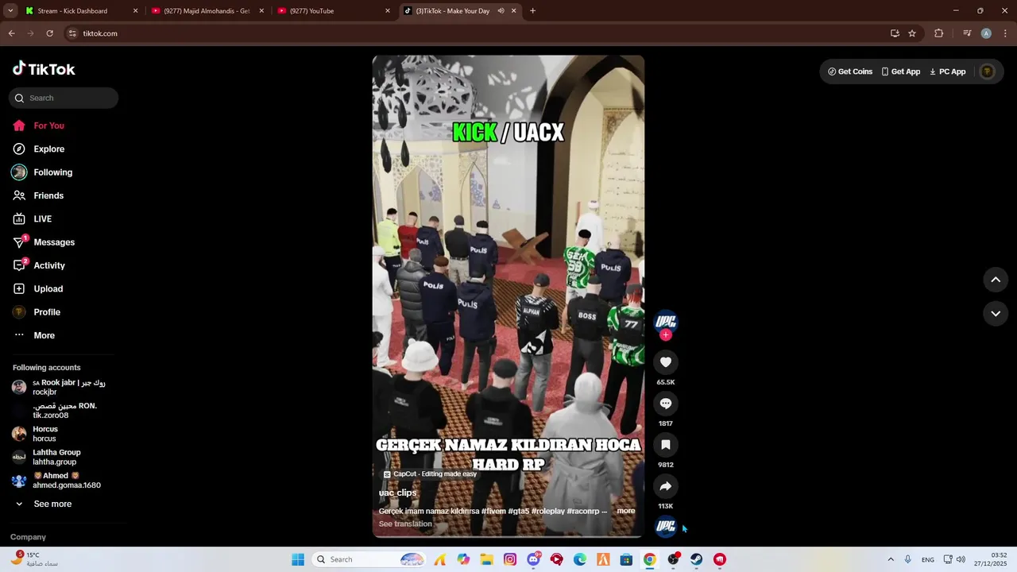
Task: Open the taskbar volume control
Action: pyautogui.click(x=961, y=559)
